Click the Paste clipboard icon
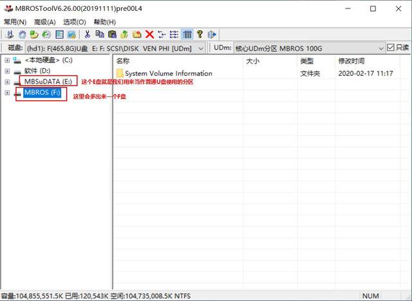 112,34
